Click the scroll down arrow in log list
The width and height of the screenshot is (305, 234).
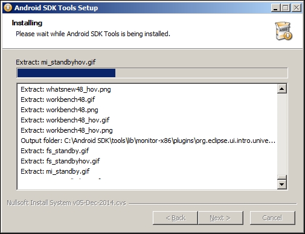[282, 185]
